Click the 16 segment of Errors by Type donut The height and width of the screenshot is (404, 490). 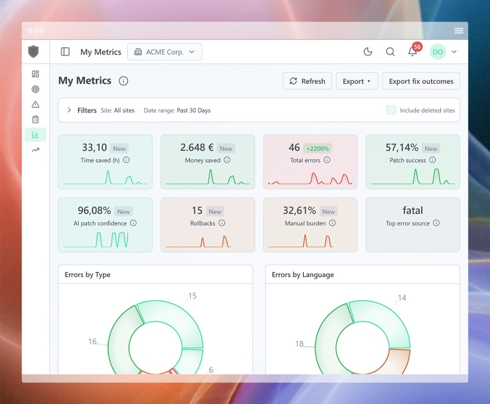[120, 341]
